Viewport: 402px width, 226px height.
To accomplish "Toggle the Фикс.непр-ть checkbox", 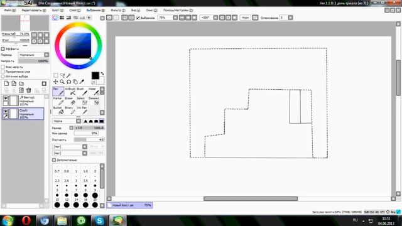I will [x=3, y=67].
